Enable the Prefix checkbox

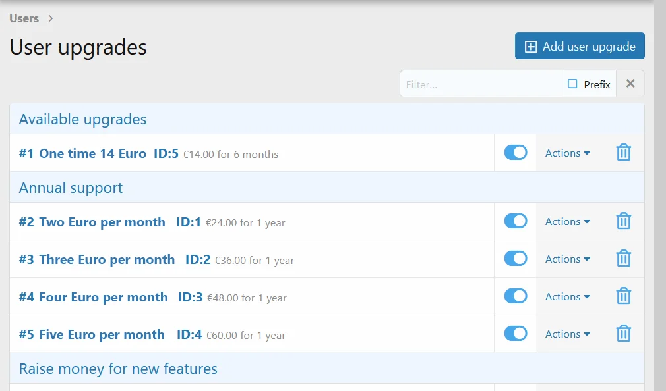(x=572, y=84)
